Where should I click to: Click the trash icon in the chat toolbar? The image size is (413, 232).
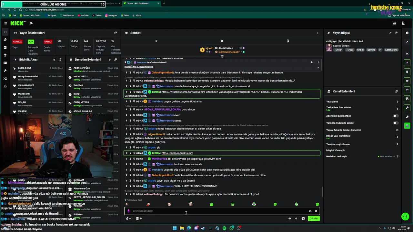point(156,41)
